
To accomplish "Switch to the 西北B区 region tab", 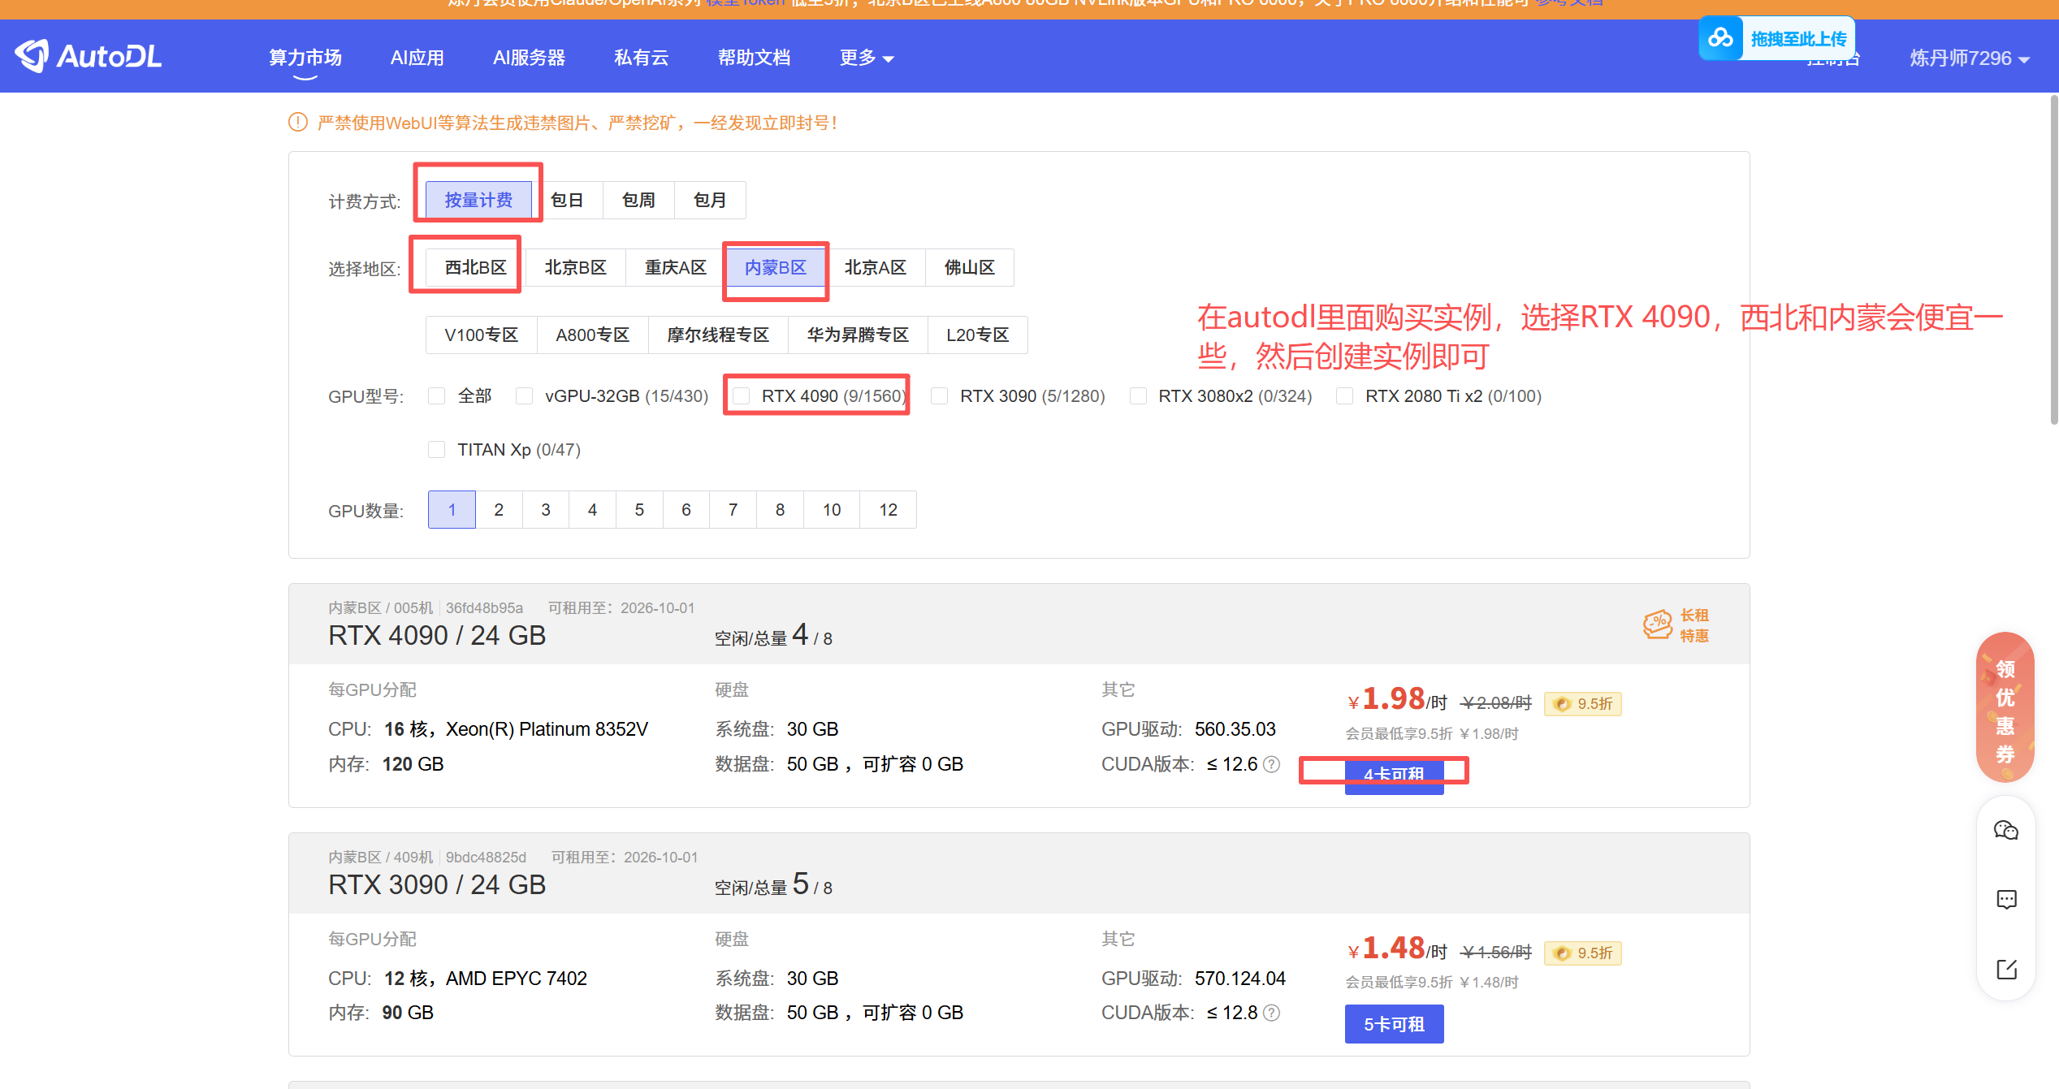I will pos(475,267).
